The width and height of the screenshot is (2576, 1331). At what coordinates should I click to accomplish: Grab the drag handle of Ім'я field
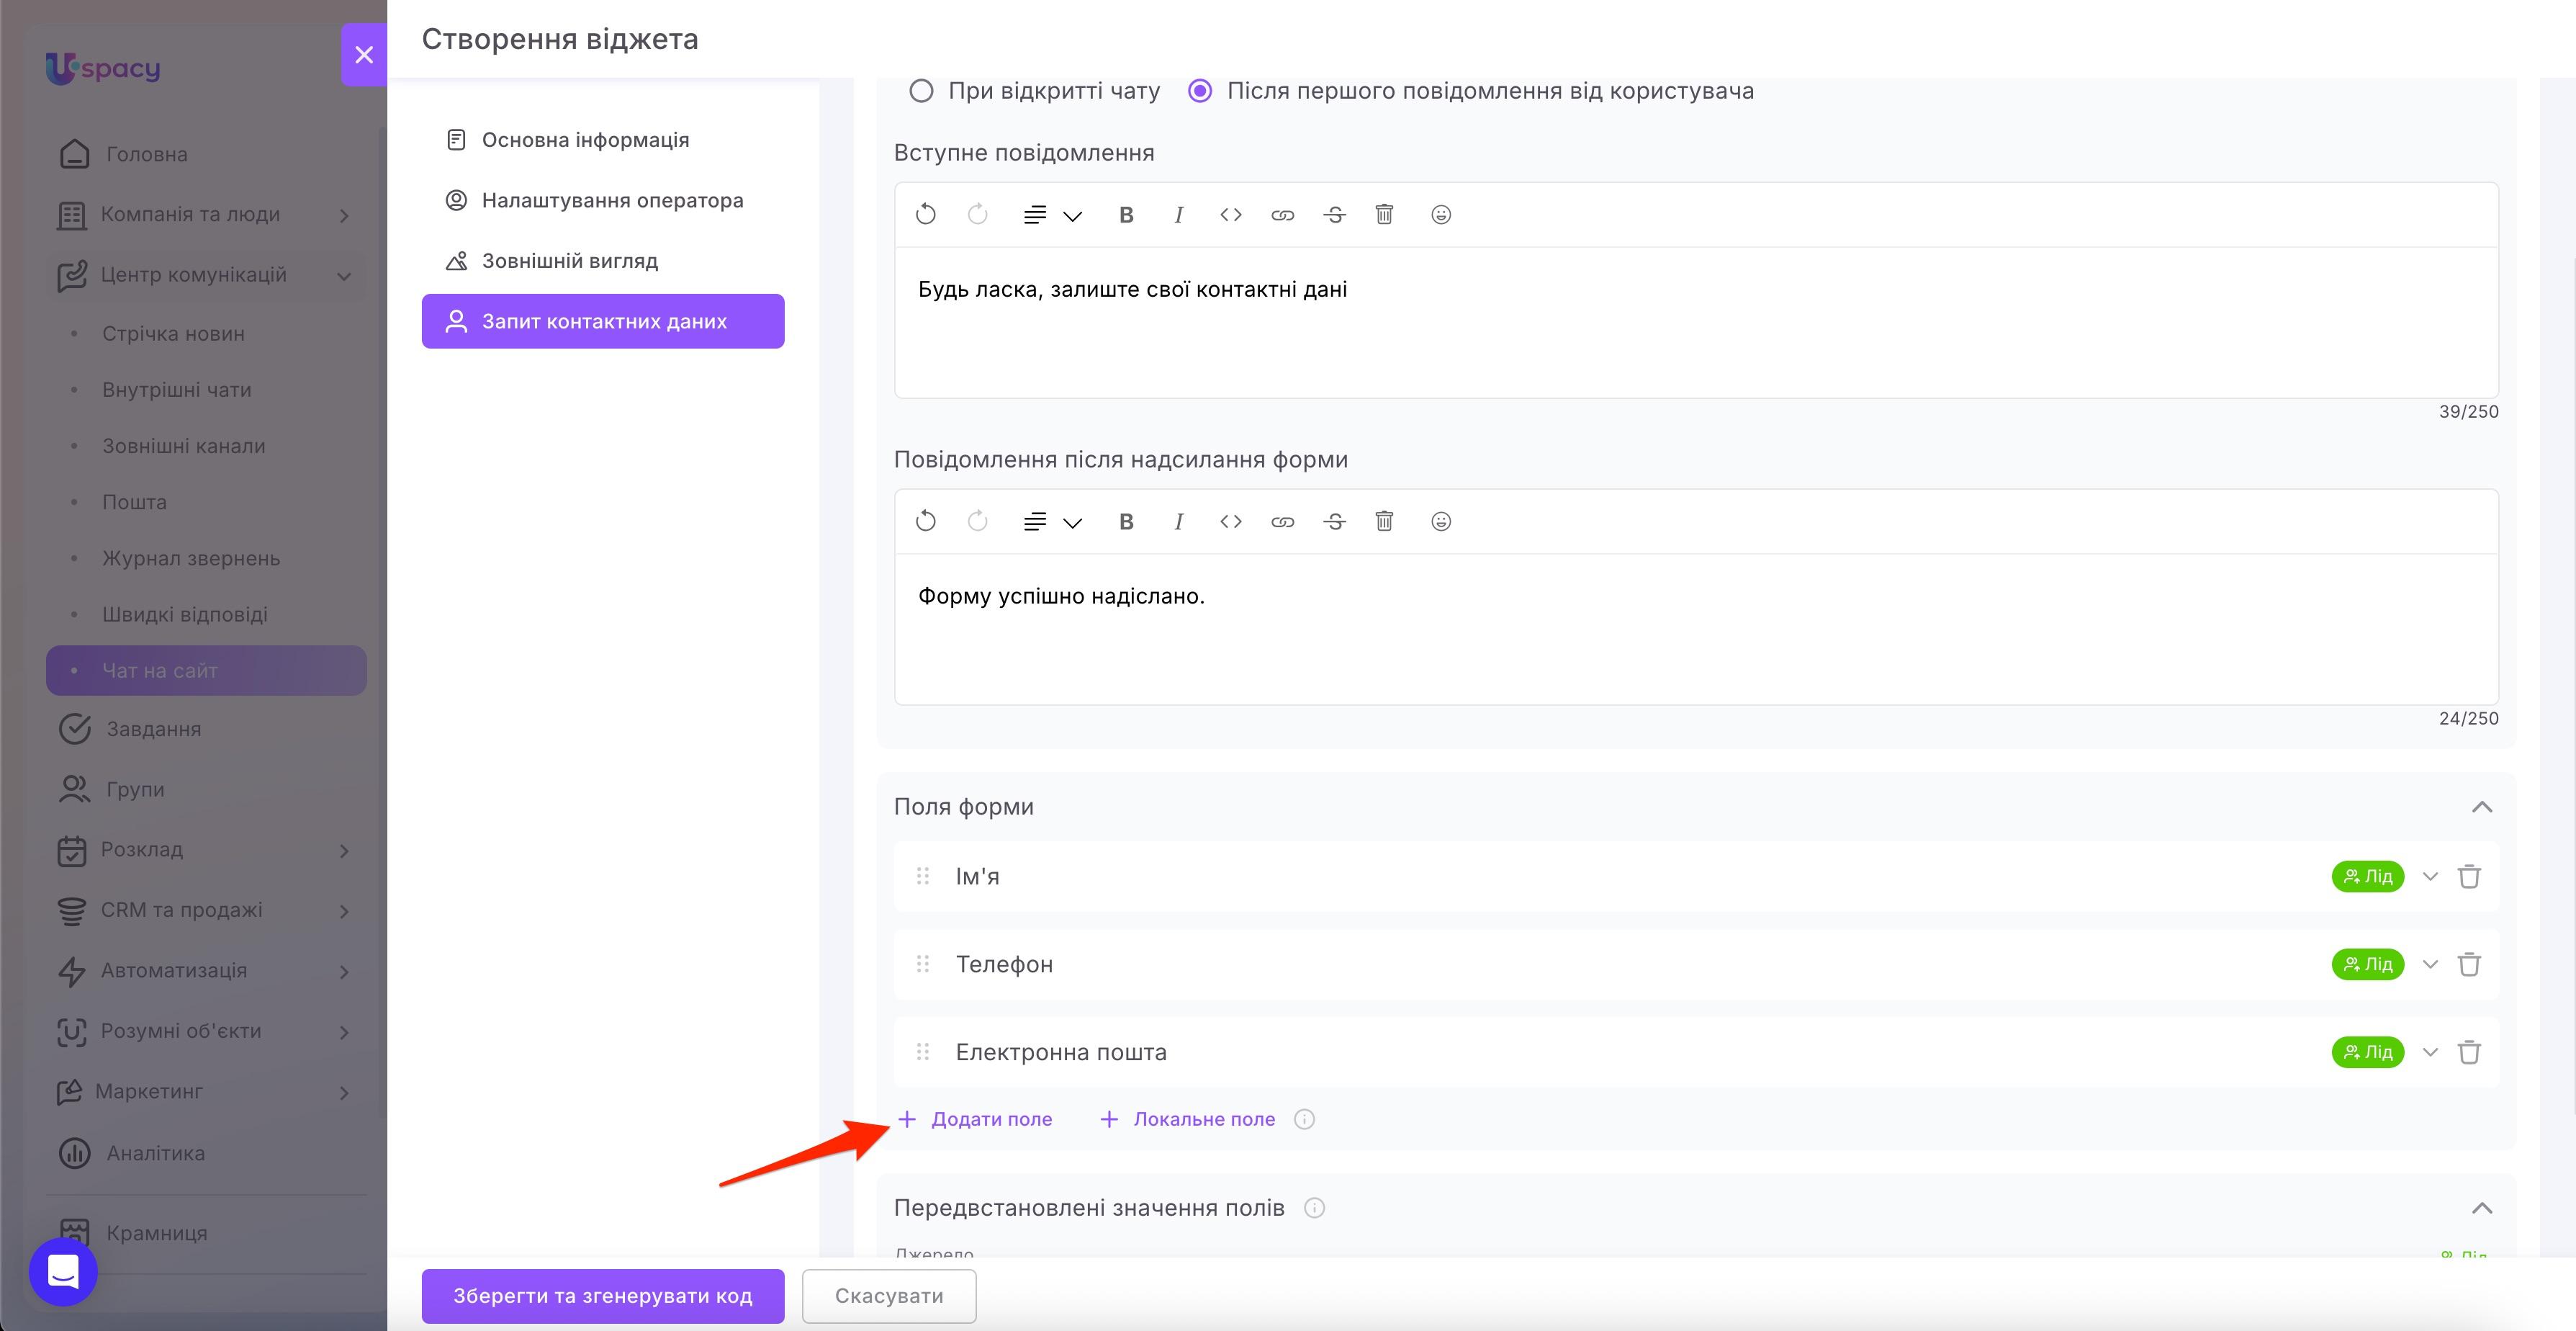(x=923, y=877)
